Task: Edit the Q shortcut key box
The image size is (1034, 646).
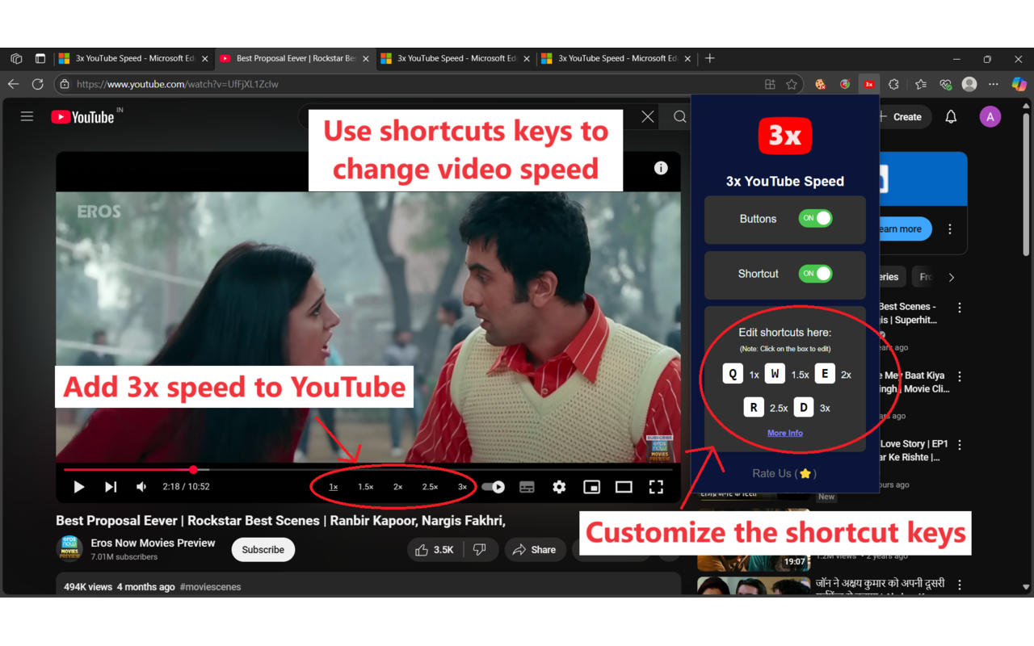Action: [733, 374]
